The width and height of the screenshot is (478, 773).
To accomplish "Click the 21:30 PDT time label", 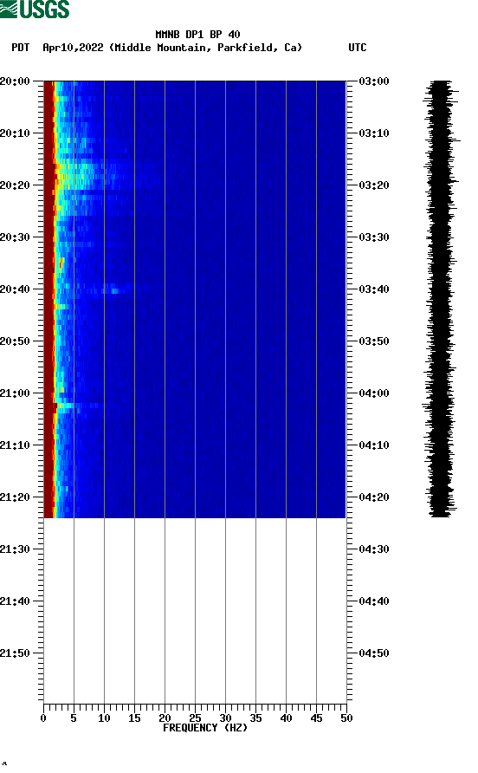I will 15,549.
